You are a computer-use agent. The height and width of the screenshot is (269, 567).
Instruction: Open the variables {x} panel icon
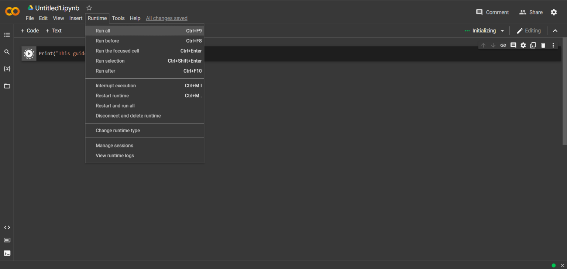[x=7, y=69]
